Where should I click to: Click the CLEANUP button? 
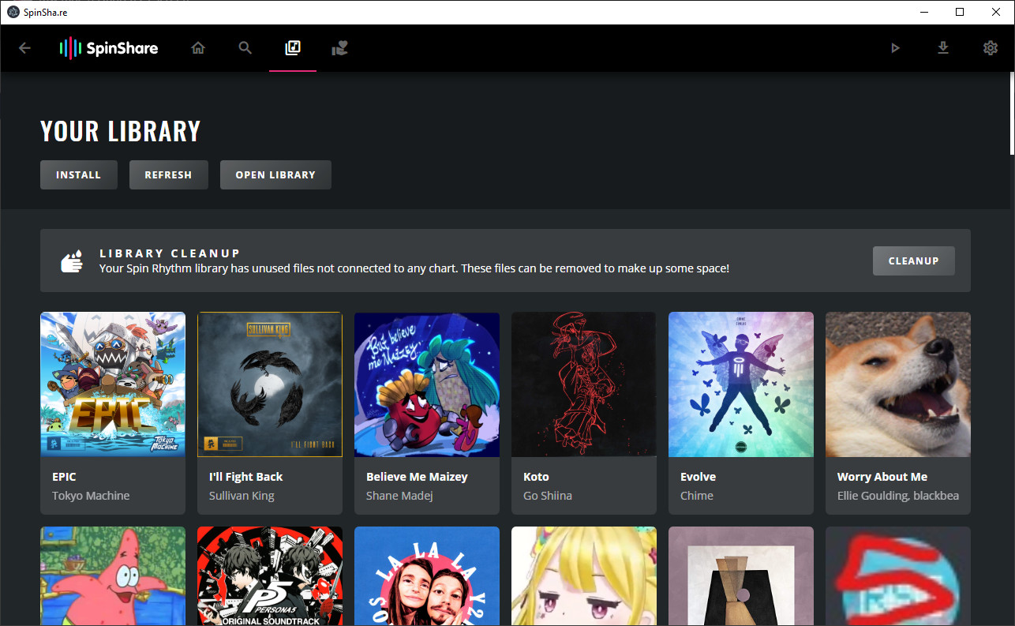tap(914, 261)
